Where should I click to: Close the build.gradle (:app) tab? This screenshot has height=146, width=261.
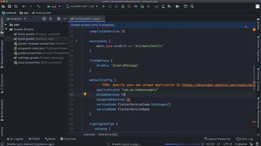pos(103,19)
